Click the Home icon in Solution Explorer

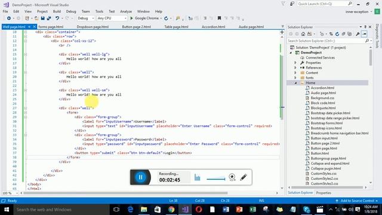point(303,34)
